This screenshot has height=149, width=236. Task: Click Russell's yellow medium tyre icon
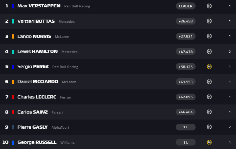[x=209, y=142]
